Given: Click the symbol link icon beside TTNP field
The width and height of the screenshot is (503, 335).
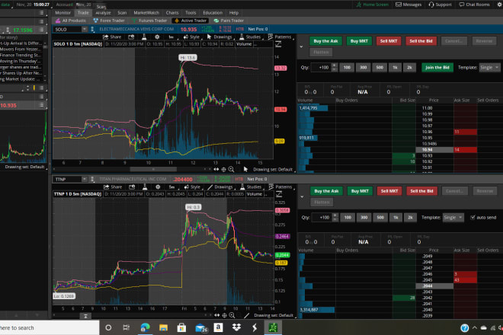Looking at the screenshot, I should [x=93, y=179].
